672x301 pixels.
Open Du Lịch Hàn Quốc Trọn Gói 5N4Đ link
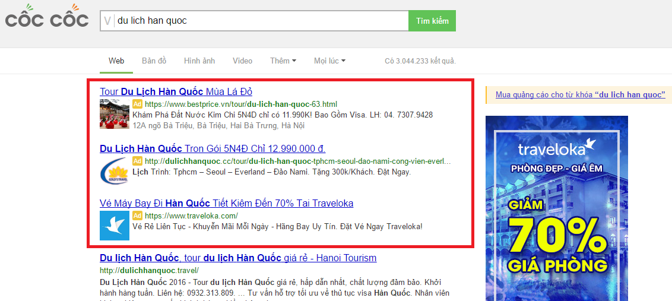click(x=213, y=149)
